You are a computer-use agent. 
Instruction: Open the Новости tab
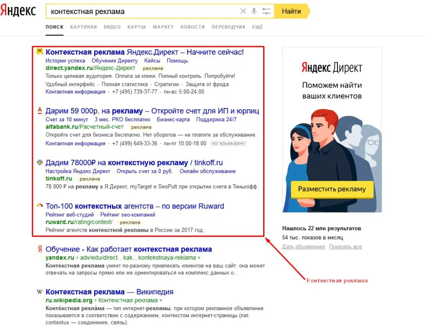(193, 27)
